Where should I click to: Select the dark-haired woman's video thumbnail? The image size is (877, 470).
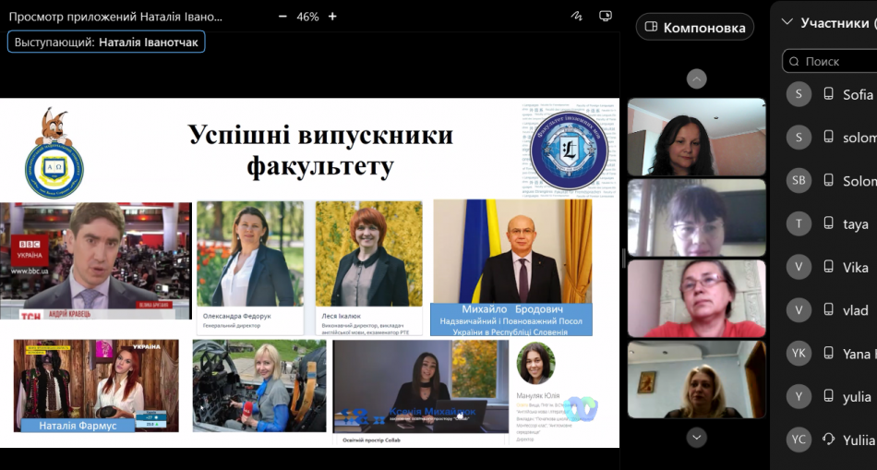click(x=696, y=137)
